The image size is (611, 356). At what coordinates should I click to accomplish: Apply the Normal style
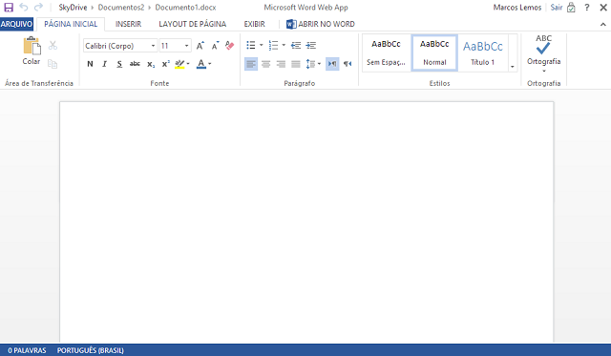point(434,53)
